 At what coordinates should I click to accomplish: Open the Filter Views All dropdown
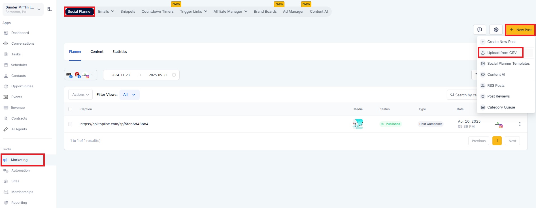tap(129, 95)
